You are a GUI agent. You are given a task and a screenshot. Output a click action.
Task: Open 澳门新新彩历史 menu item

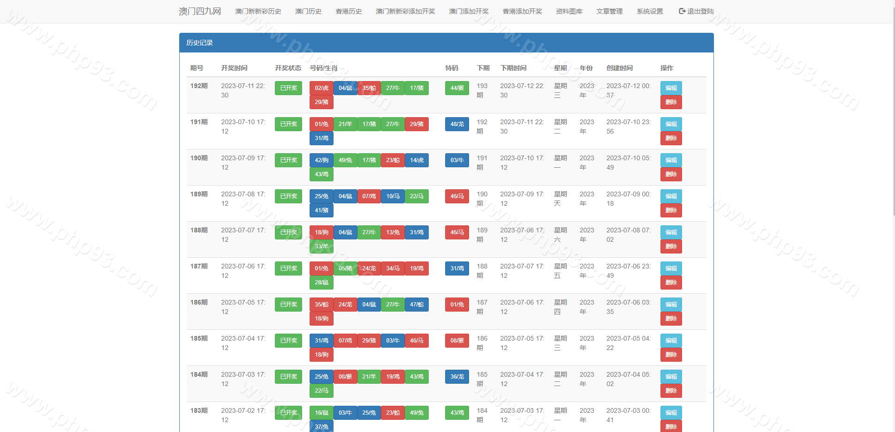[258, 11]
